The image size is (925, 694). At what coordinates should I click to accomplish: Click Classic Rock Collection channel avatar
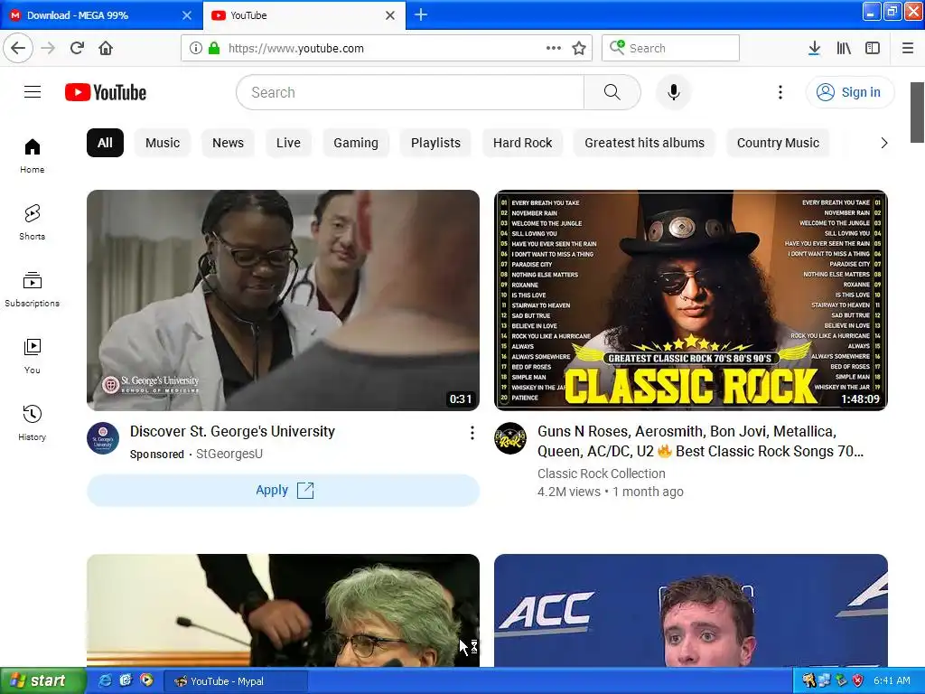pos(510,438)
